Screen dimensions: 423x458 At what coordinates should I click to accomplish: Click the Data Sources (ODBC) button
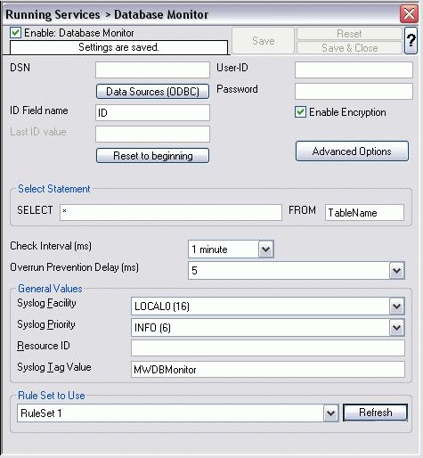pyautogui.click(x=152, y=91)
